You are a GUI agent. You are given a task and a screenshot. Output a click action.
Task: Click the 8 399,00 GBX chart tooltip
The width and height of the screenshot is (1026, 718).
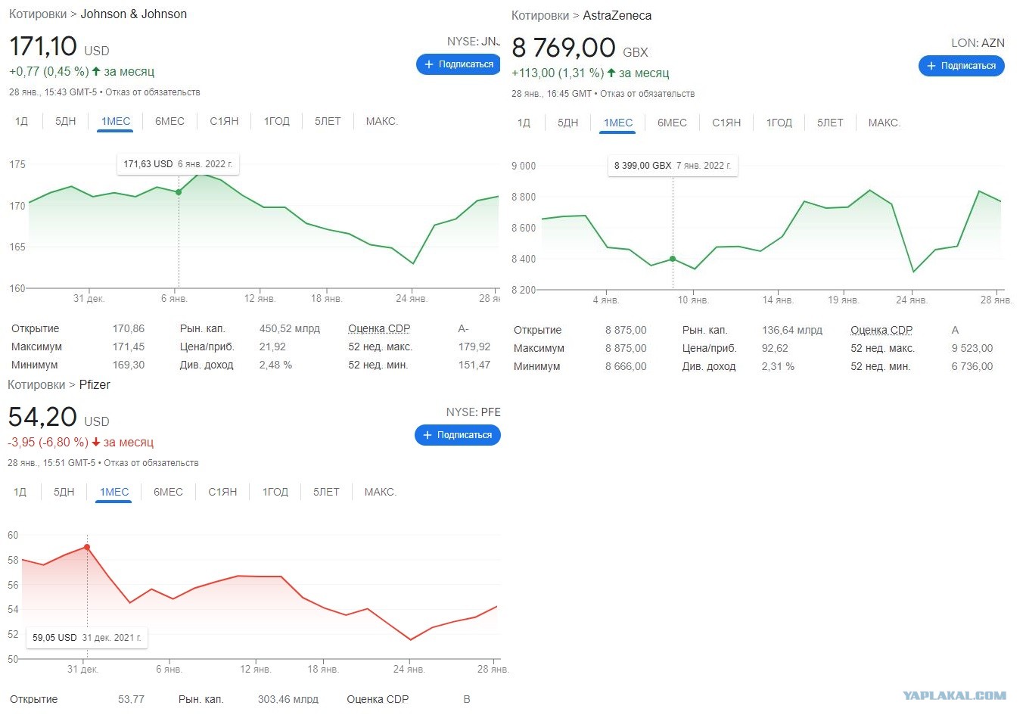click(x=673, y=166)
